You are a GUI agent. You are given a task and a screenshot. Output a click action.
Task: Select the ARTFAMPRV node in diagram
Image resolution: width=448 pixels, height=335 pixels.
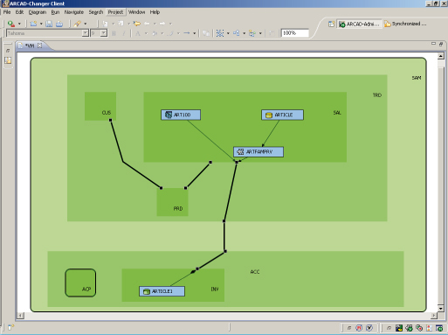[258, 152]
